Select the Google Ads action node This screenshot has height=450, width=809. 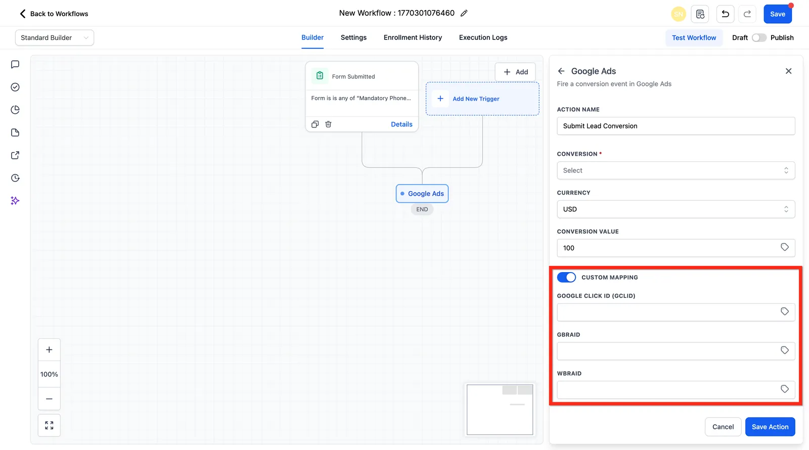pos(422,194)
